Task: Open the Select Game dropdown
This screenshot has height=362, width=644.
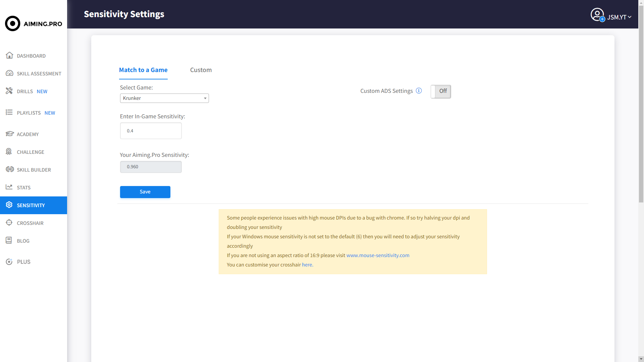Action: point(164,98)
